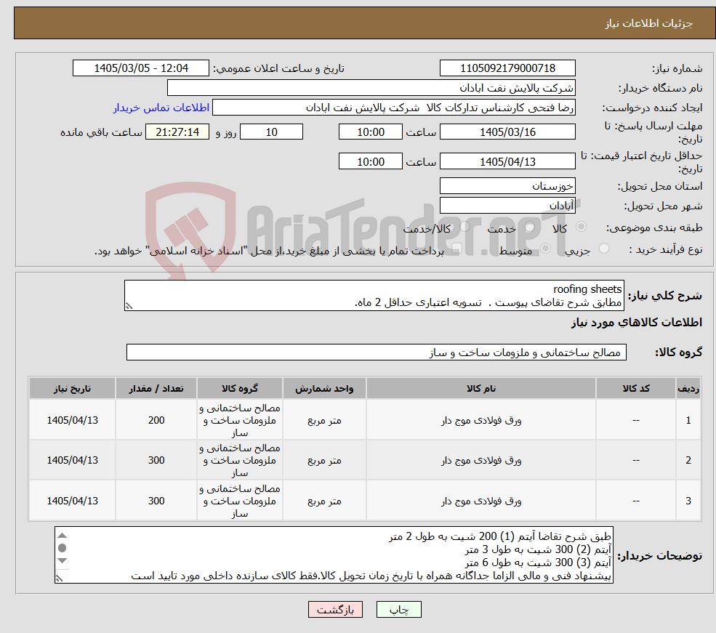
Task: Click item name in row 3
Action: (x=480, y=501)
